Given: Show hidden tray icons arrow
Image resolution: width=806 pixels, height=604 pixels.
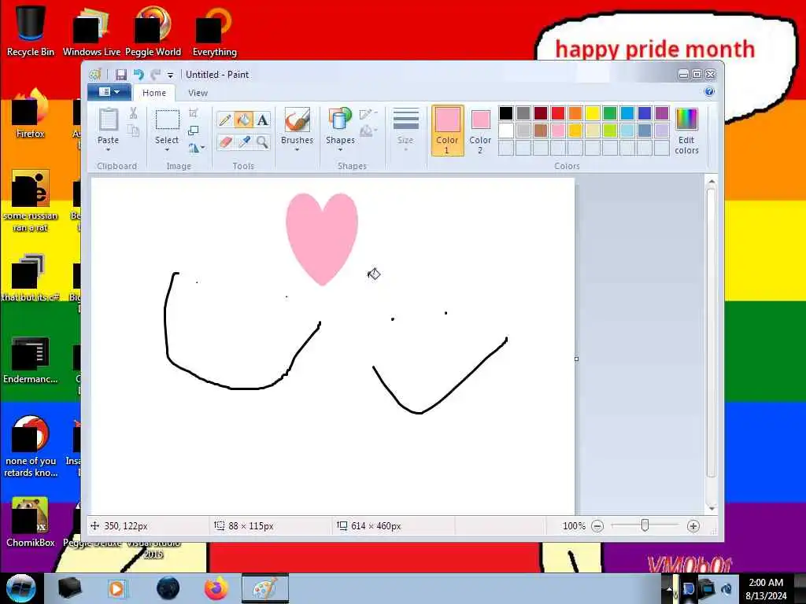Looking at the screenshot, I should click(669, 588).
